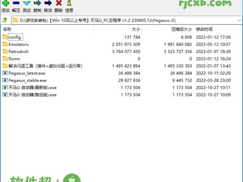
Task: Click date 2022-10-27 10:09
Action: click(213, 95)
